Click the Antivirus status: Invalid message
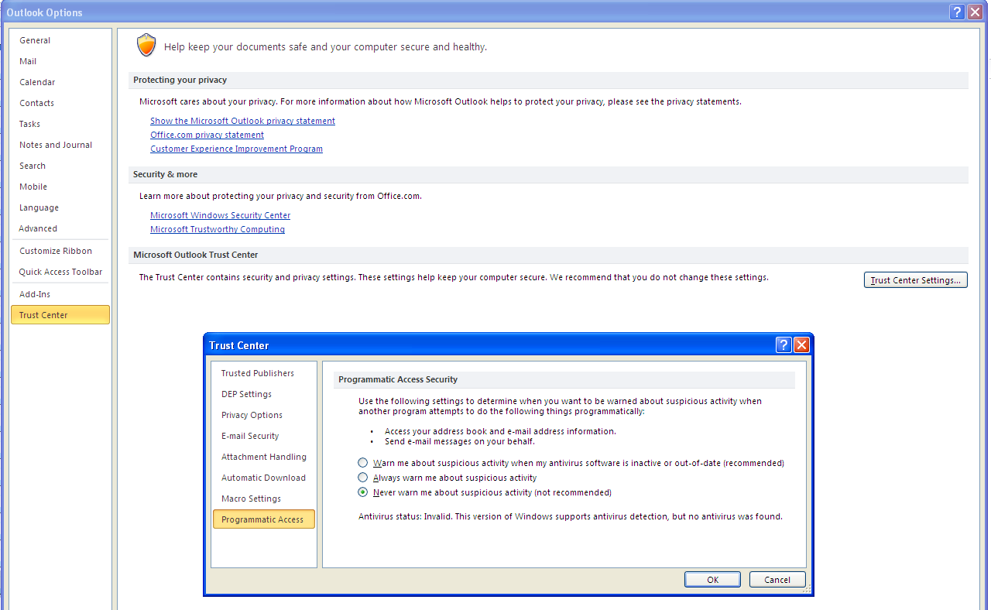 [x=570, y=516]
